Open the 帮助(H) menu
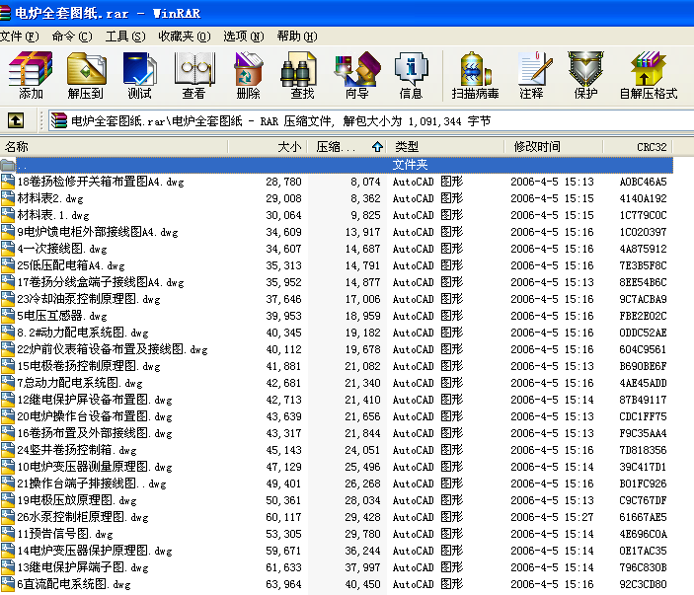Image resolution: width=694 pixels, height=595 pixels. click(x=297, y=37)
